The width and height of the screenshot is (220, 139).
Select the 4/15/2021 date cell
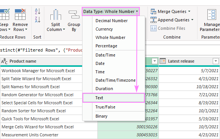pyautogui.click(x=189, y=79)
